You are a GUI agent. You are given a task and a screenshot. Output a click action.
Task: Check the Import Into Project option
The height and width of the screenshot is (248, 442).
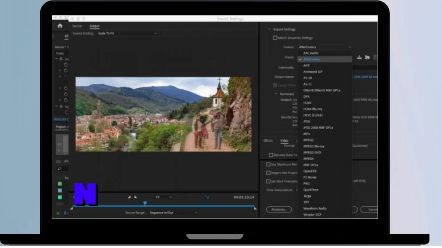[268, 173]
